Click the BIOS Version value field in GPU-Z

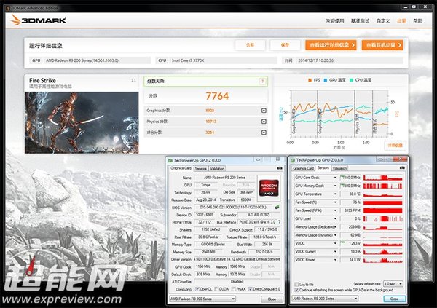click(233, 208)
